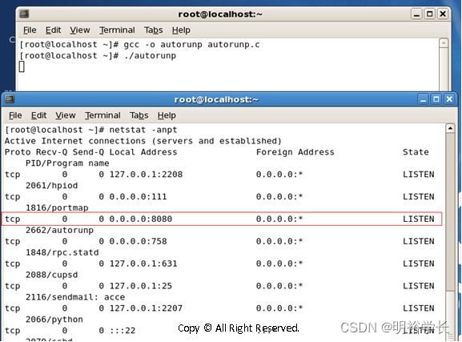Open File menu in back terminal window
The height and width of the screenshot is (342, 462).
click(x=30, y=30)
